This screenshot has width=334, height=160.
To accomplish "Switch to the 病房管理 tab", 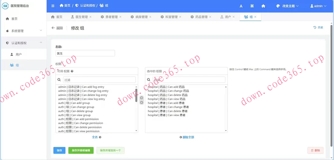I will [139, 17].
